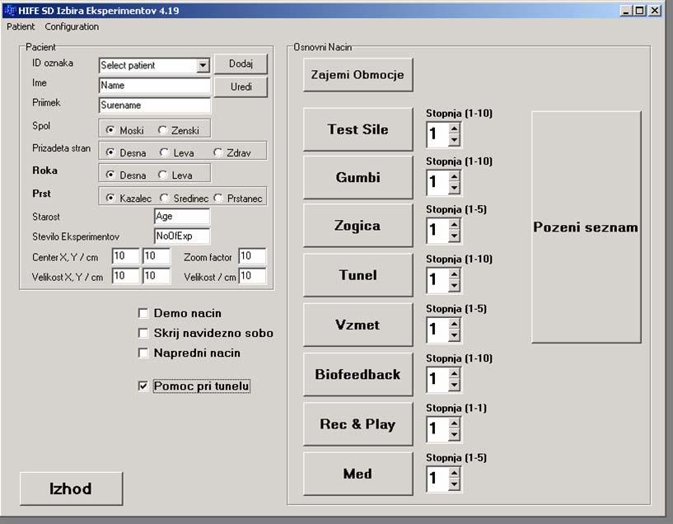The height and width of the screenshot is (524, 673).
Task: Decrease Zogica level with down arrow
Action: click(x=454, y=236)
